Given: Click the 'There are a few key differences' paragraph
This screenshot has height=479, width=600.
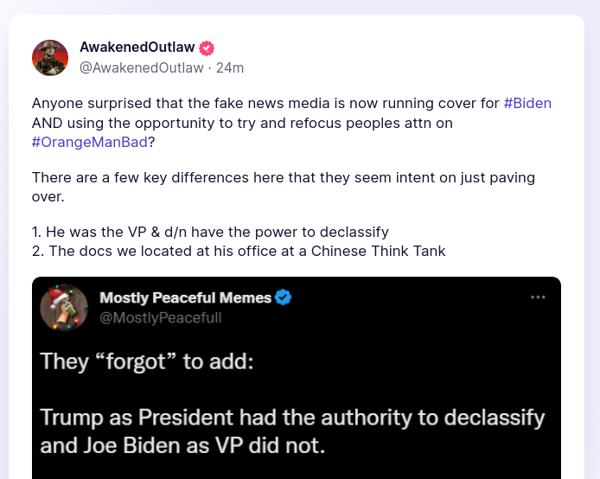Looking at the screenshot, I should (x=284, y=187).
